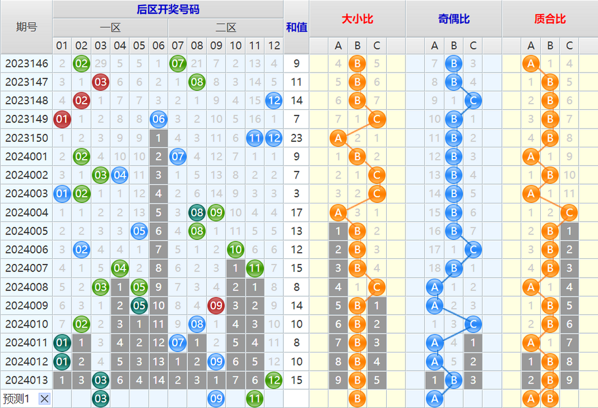Click blue ball 12 in row 2023148
The image size is (598, 408).
(274, 100)
